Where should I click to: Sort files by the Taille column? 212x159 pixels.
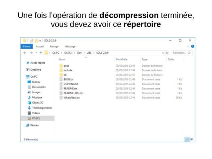tap(171, 59)
